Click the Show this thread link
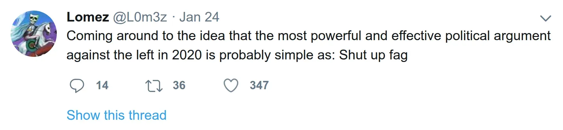 click(x=116, y=115)
